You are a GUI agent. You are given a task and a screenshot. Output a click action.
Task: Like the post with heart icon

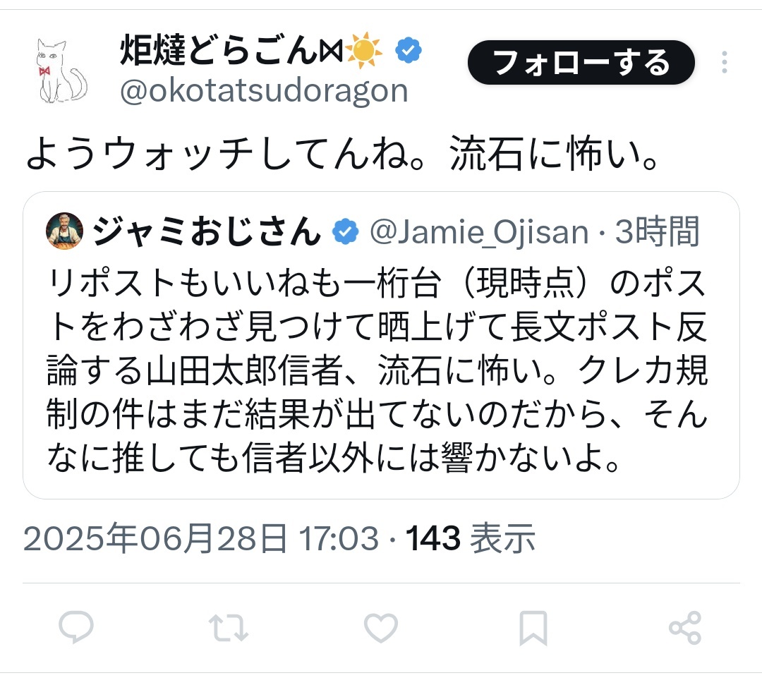381,628
